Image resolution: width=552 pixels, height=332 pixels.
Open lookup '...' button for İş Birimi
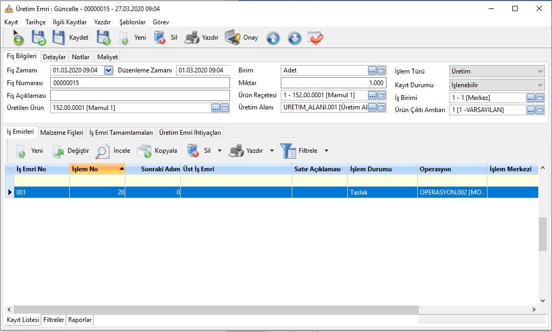(x=530, y=98)
